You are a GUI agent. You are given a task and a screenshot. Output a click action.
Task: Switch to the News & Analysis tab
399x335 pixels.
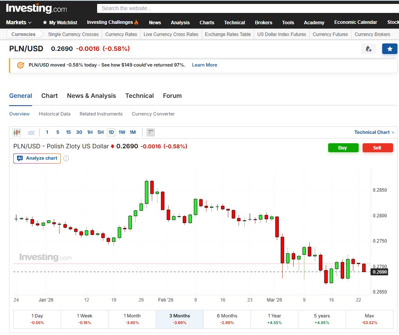pyautogui.click(x=91, y=96)
